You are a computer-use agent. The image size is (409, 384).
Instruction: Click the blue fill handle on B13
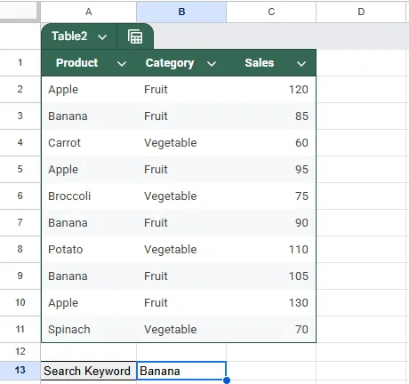227,380
